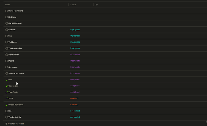
Task: Open the Invasion entry name
Action: point(12,30)
